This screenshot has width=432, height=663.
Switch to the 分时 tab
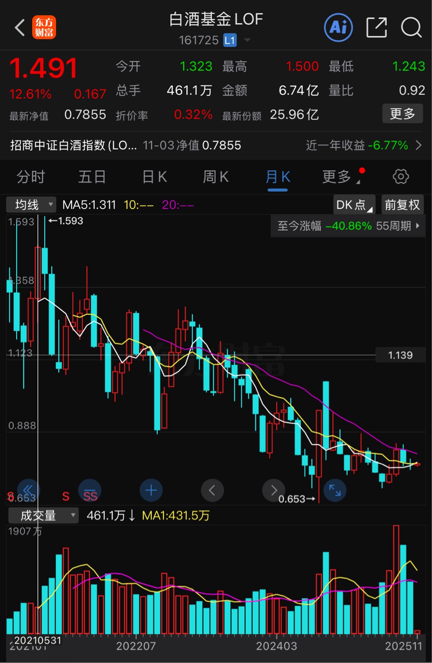pyautogui.click(x=31, y=177)
